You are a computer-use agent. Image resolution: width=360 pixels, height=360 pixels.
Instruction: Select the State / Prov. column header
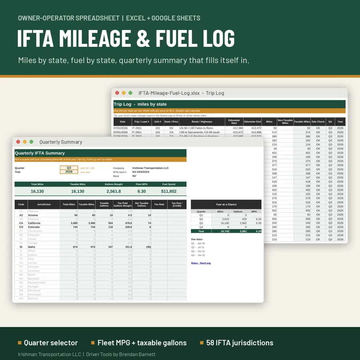click(x=172, y=122)
